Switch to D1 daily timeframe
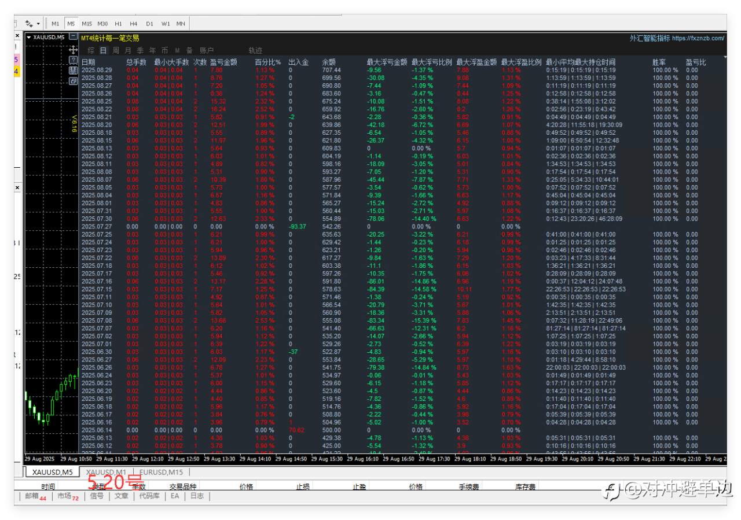The image size is (741, 520). [x=149, y=24]
